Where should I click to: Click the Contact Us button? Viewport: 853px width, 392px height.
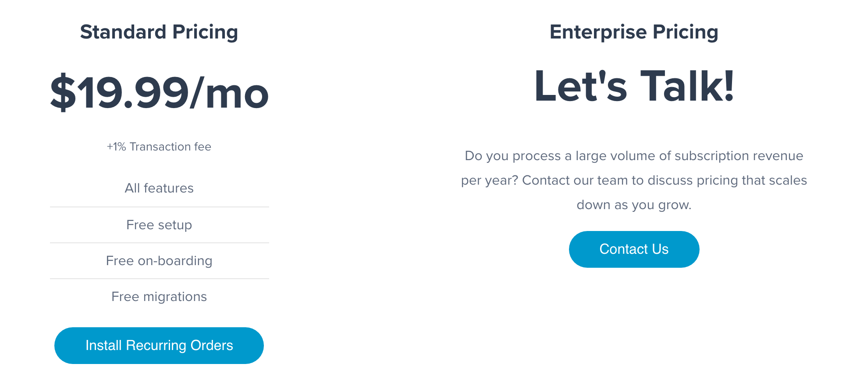[x=634, y=249]
